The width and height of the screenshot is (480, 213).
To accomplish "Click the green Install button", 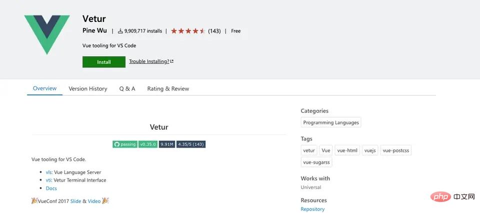I will 104,62.
